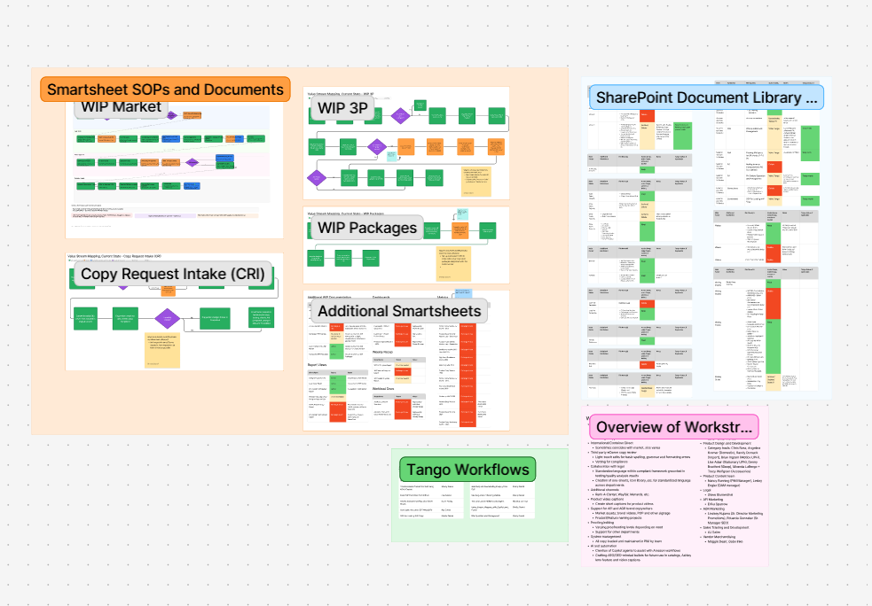The width and height of the screenshot is (872, 606).
Task: Select 'Product Design and Development' bullet in Overview
Action: (x=727, y=443)
